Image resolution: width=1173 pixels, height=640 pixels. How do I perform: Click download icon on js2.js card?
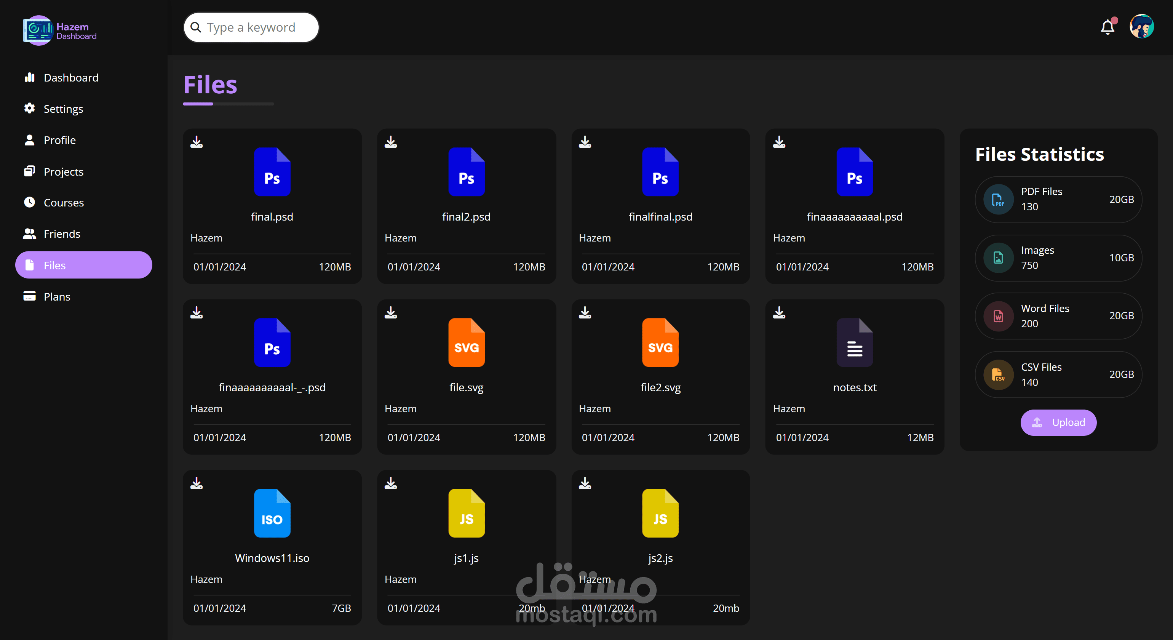[585, 483]
